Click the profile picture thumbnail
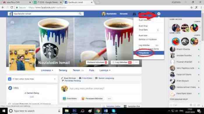The height and width of the screenshot is (114, 204). (22, 58)
